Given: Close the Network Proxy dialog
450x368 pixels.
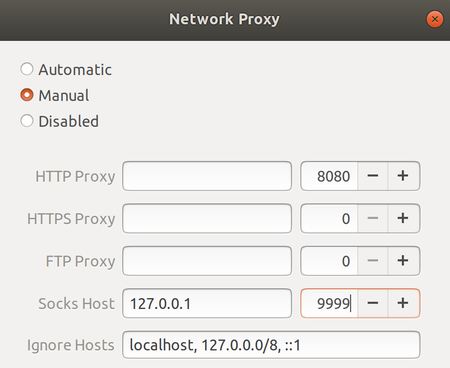Looking at the screenshot, I should pos(434,20).
